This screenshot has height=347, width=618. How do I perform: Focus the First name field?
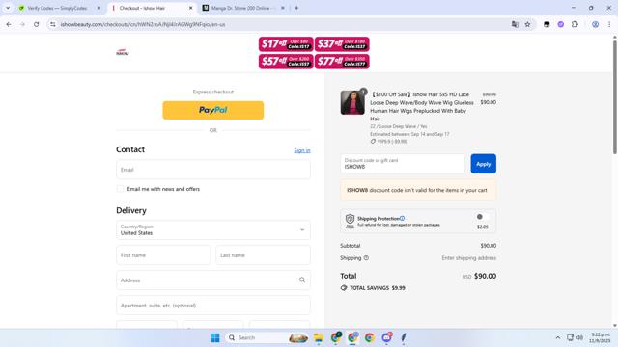(x=163, y=254)
